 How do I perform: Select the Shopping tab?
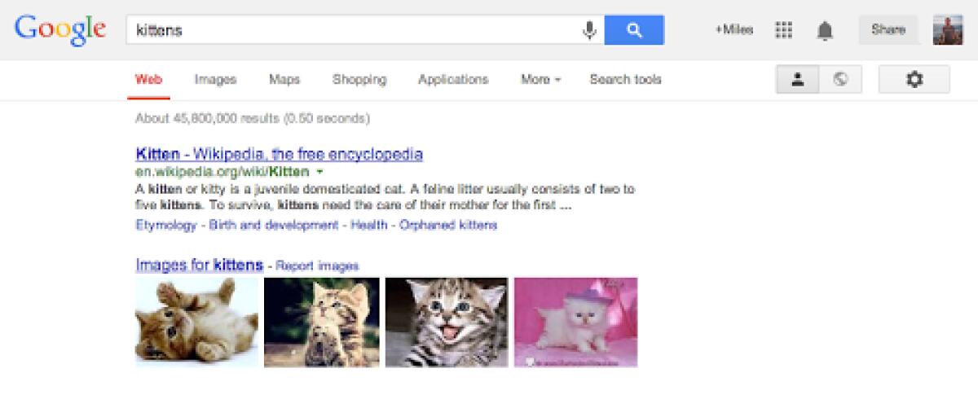coord(359,79)
